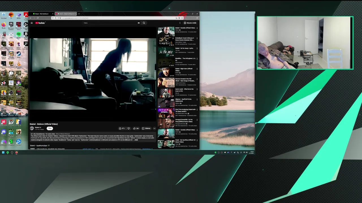Save the video with 'Tallenna' button
362x203 pixels.
146,128
